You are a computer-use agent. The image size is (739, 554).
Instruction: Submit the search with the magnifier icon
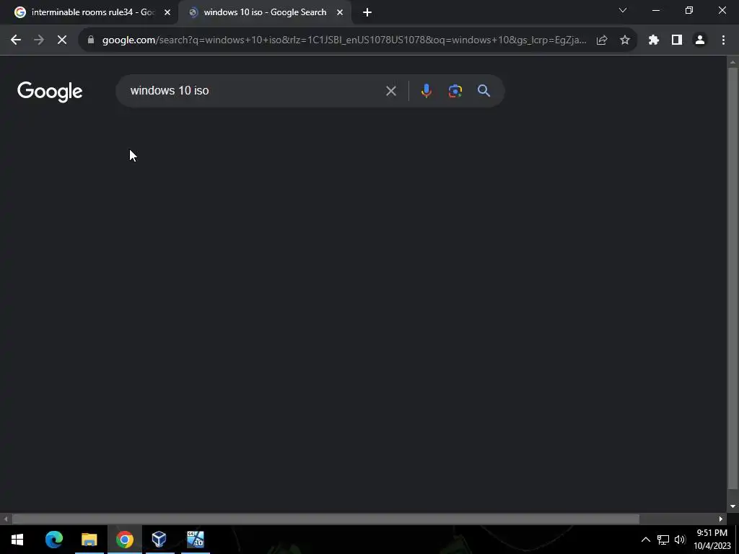[484, 91]
